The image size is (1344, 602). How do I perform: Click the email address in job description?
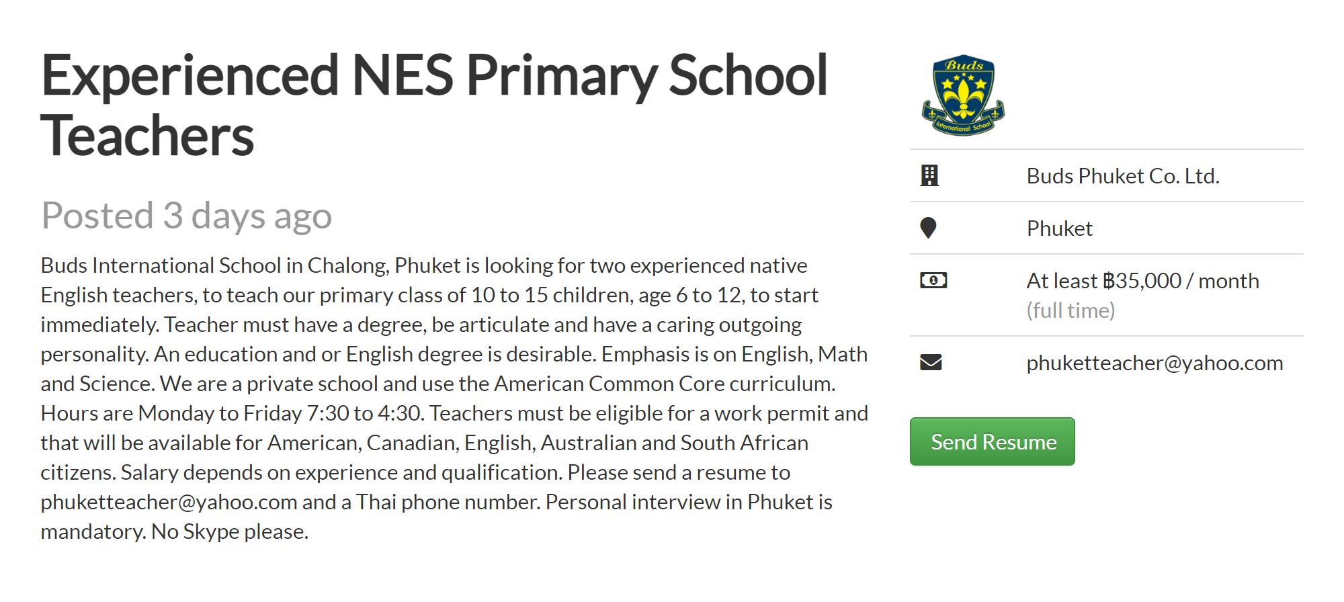[x=169, y=502]
